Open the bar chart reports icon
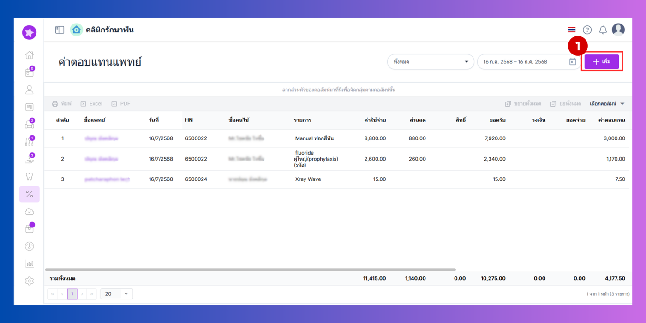Viewport: 646px width, 323px height. coord(29,263)
